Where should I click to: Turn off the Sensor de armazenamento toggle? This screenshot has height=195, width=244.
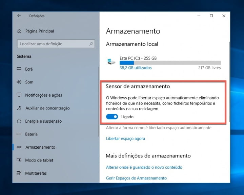point(112,117)
